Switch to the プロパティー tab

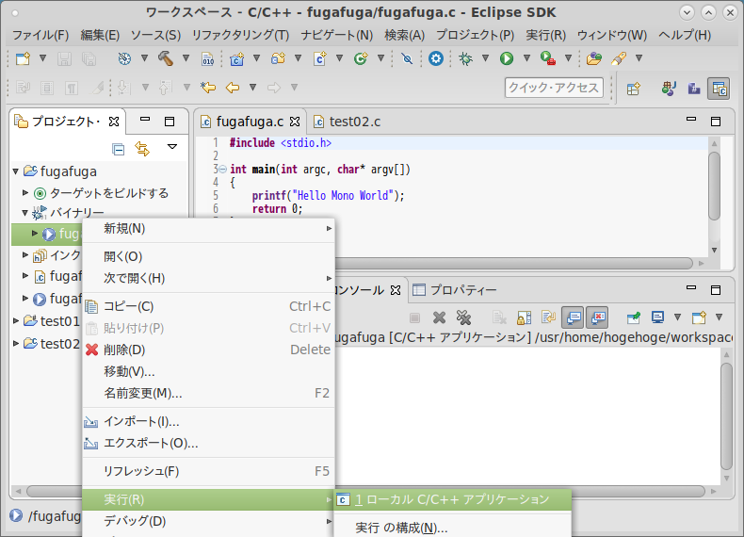pyautogui.click(x=455, y=290)
